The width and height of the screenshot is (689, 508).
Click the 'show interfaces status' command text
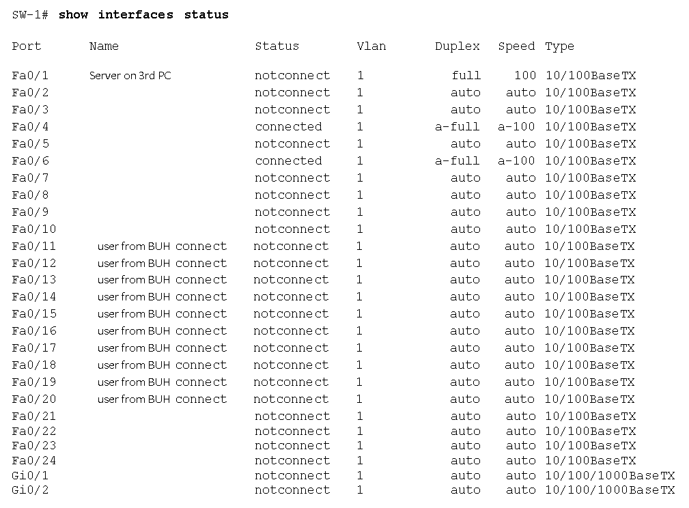click(x=143, y=14)
